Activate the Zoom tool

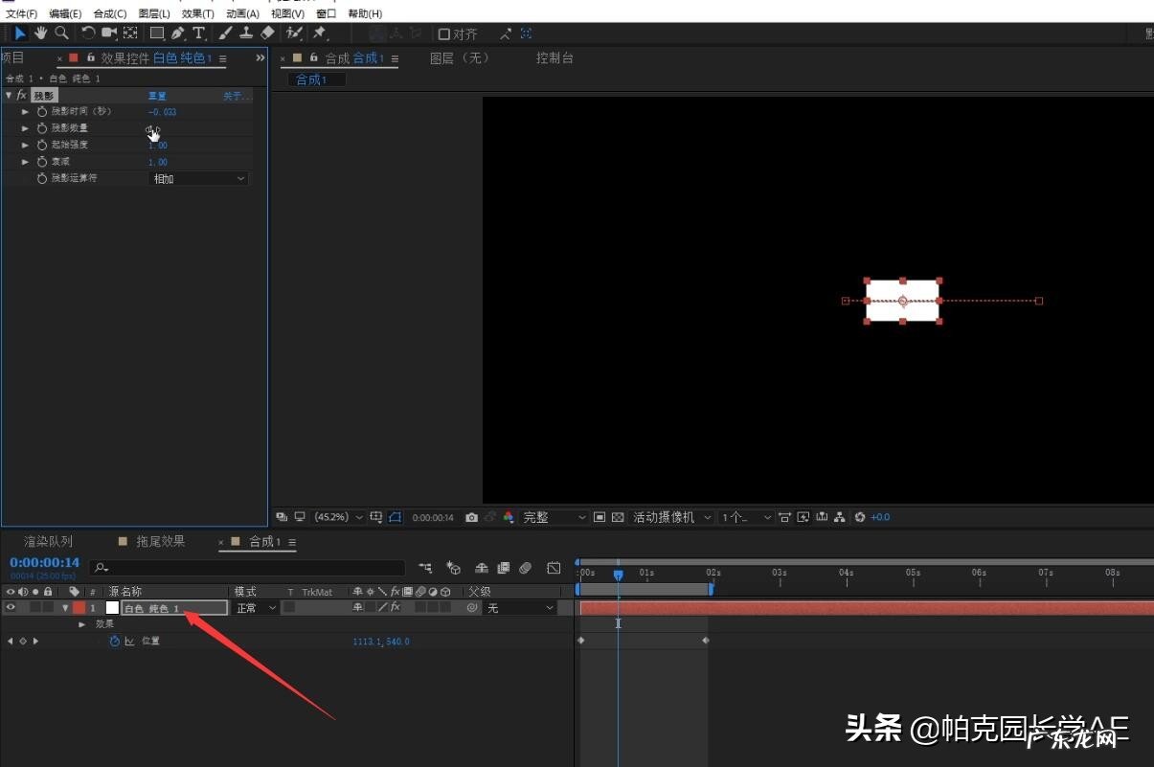61,33
